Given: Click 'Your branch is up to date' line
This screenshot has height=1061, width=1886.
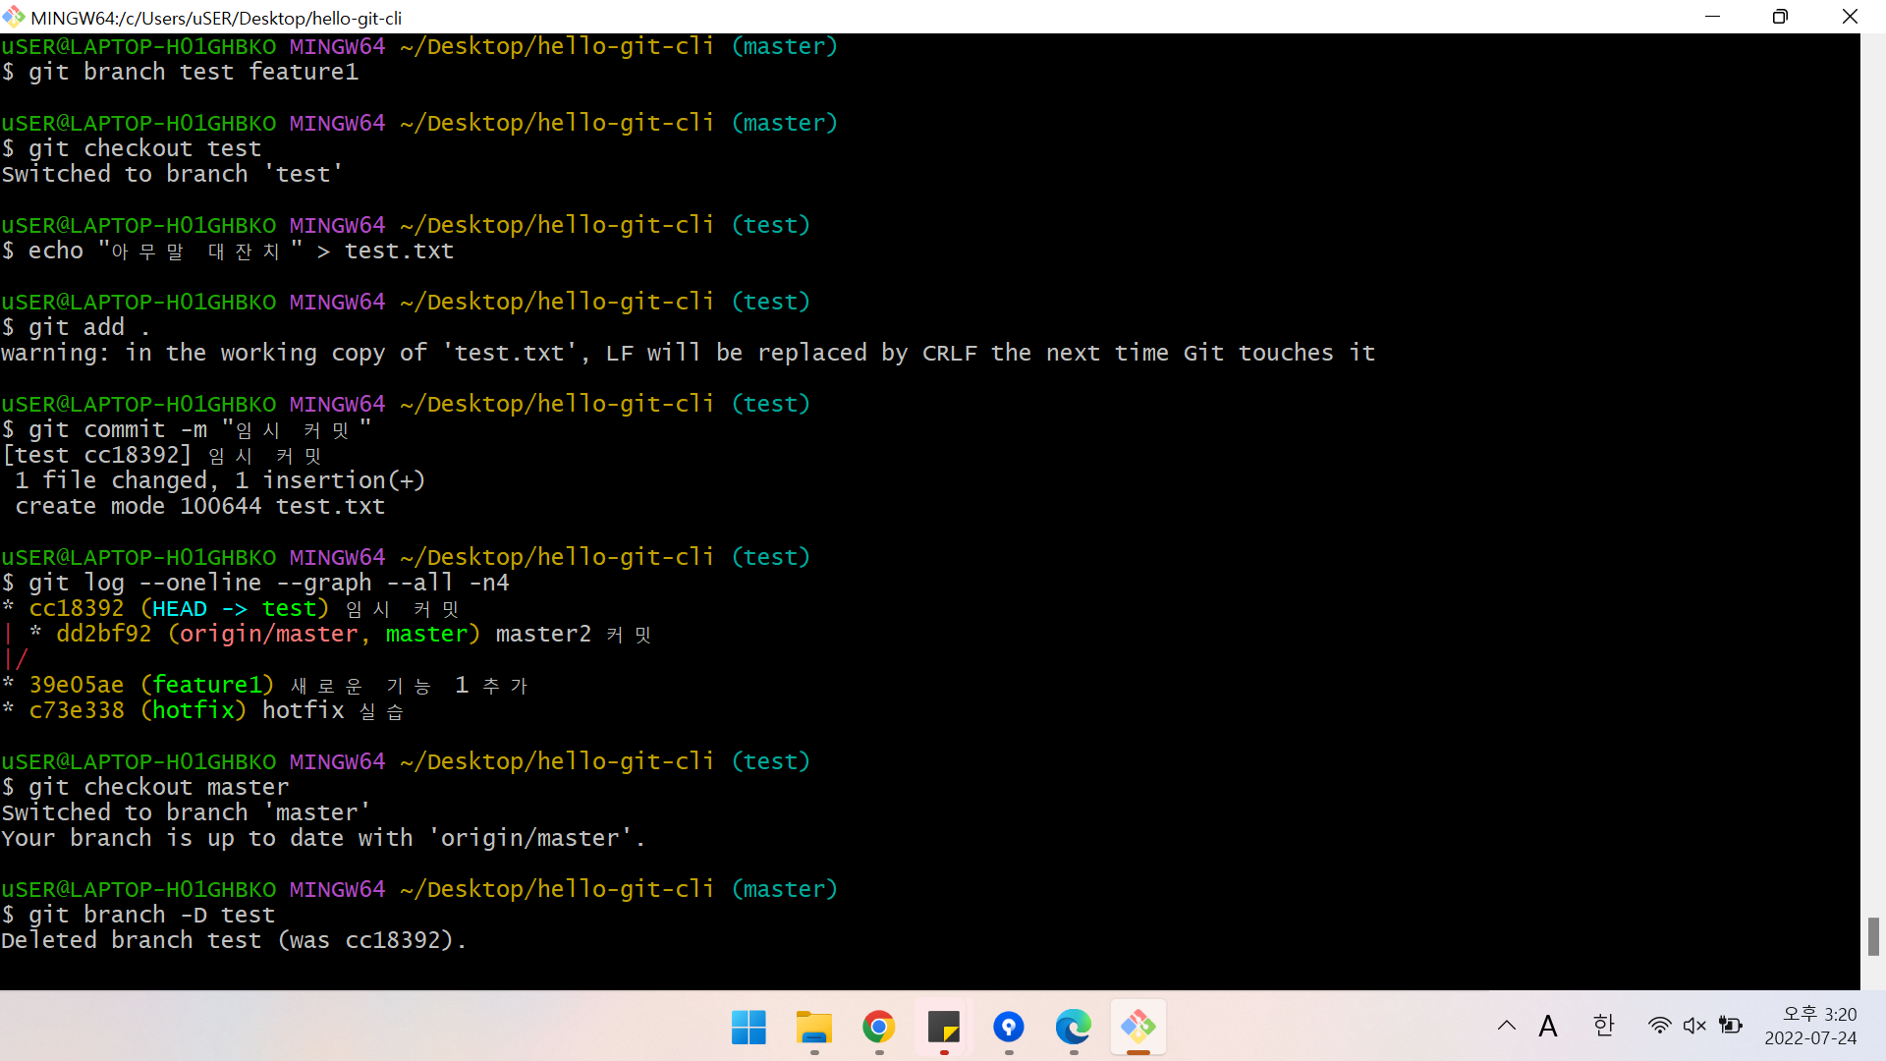Looking at the screenshot, I should 323,838.
